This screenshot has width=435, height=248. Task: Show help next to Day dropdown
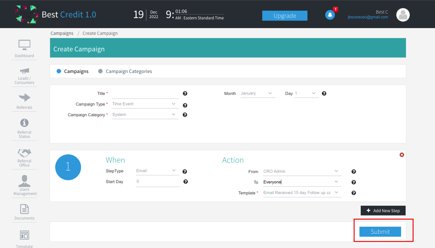tap(324, 93)
